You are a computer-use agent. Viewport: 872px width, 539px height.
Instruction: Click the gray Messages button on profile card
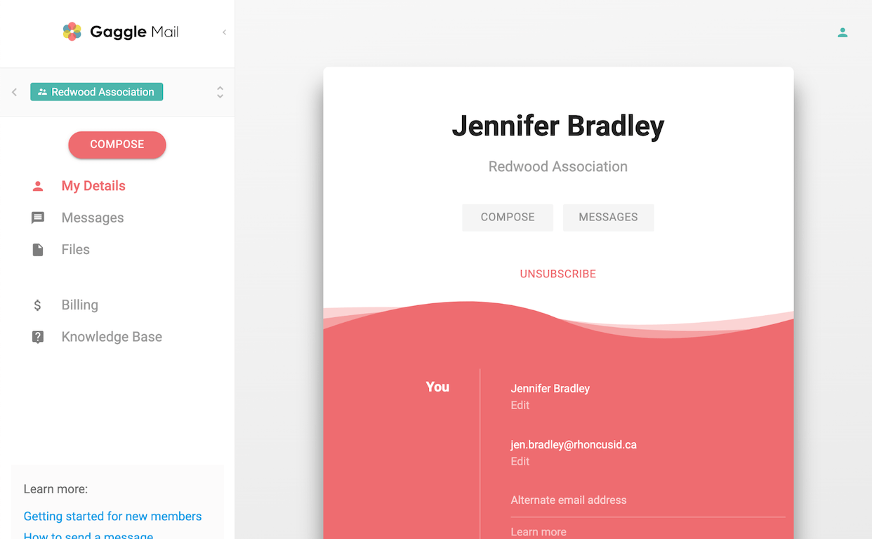pos(608,218)
